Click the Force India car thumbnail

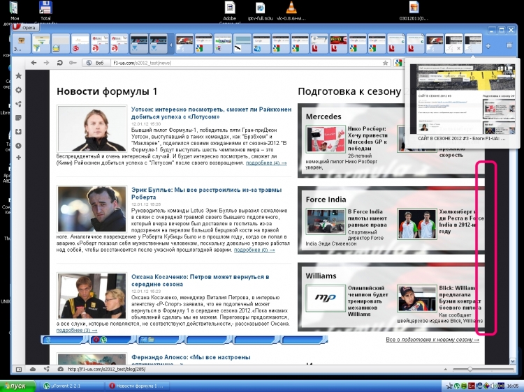(326, 222)
